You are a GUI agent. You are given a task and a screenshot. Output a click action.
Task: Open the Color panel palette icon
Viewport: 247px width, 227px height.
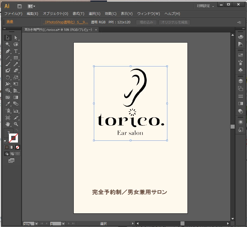click(x=241, y=37)
